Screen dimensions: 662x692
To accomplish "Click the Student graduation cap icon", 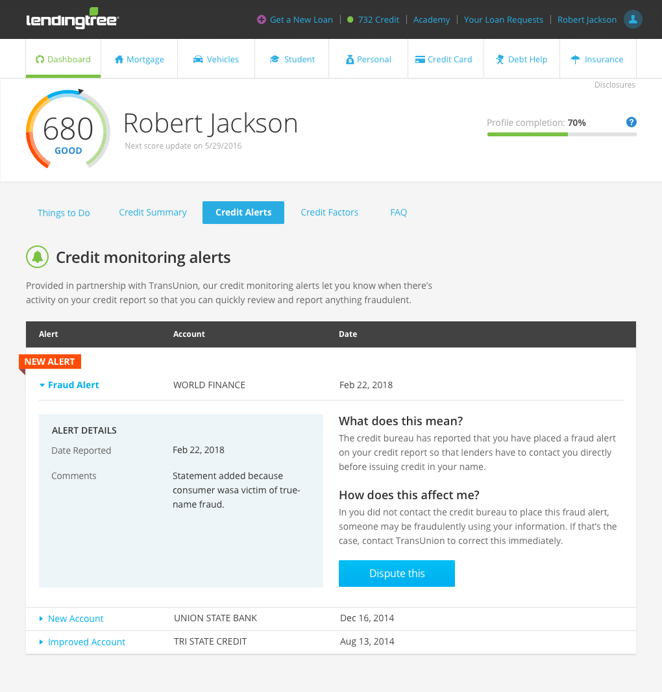I will (275, 59).
